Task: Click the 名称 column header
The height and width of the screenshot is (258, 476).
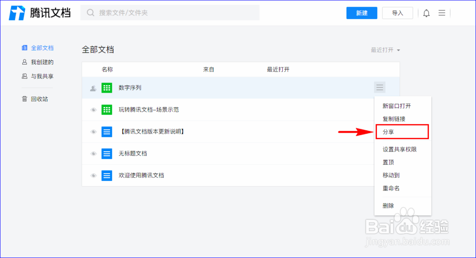Action: 107,69
